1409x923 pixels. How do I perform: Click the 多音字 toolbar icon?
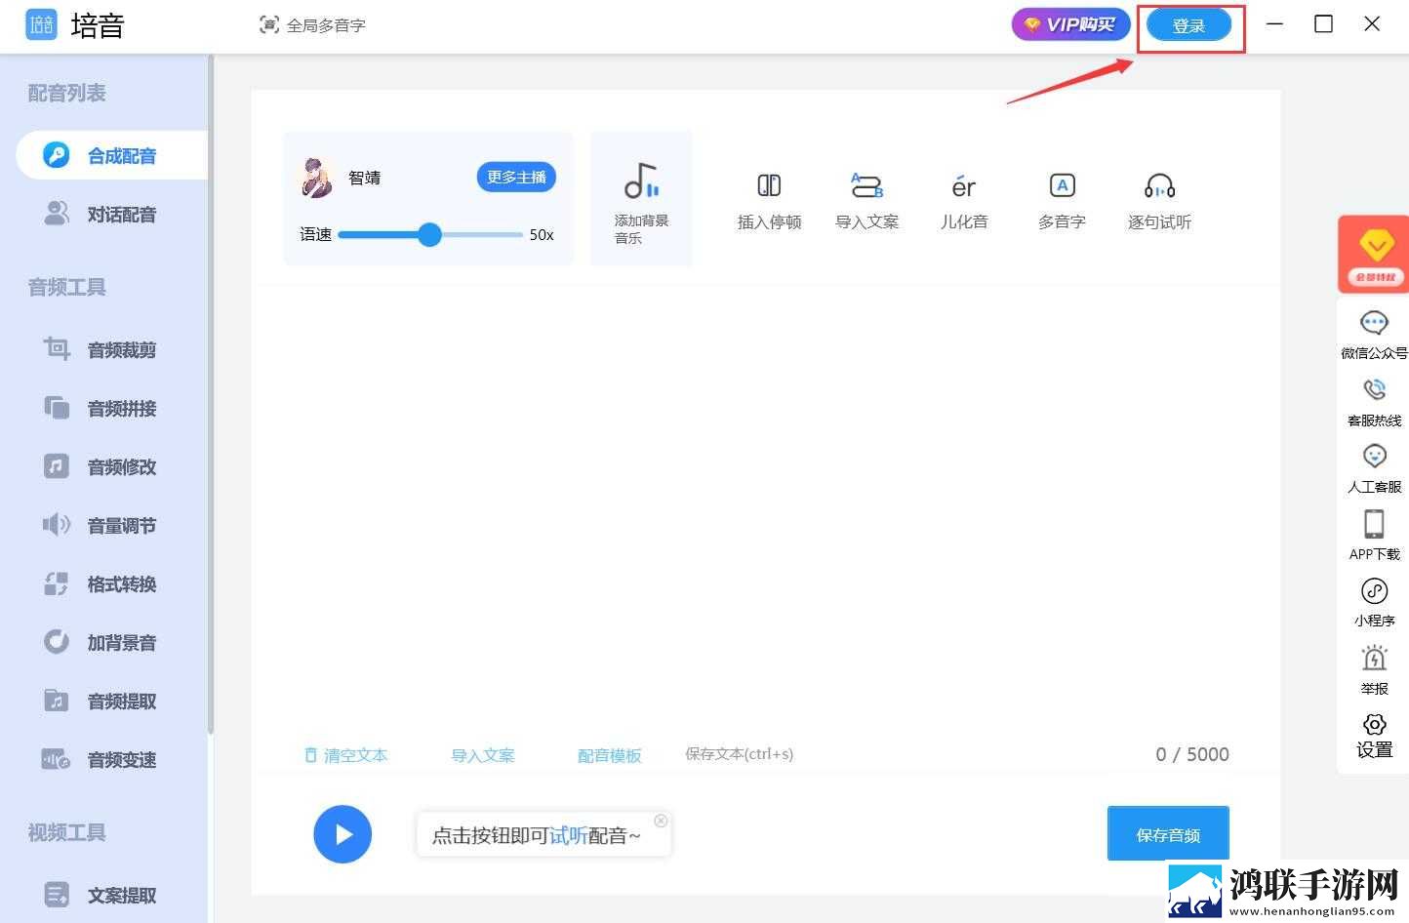tap(1062, 185)
